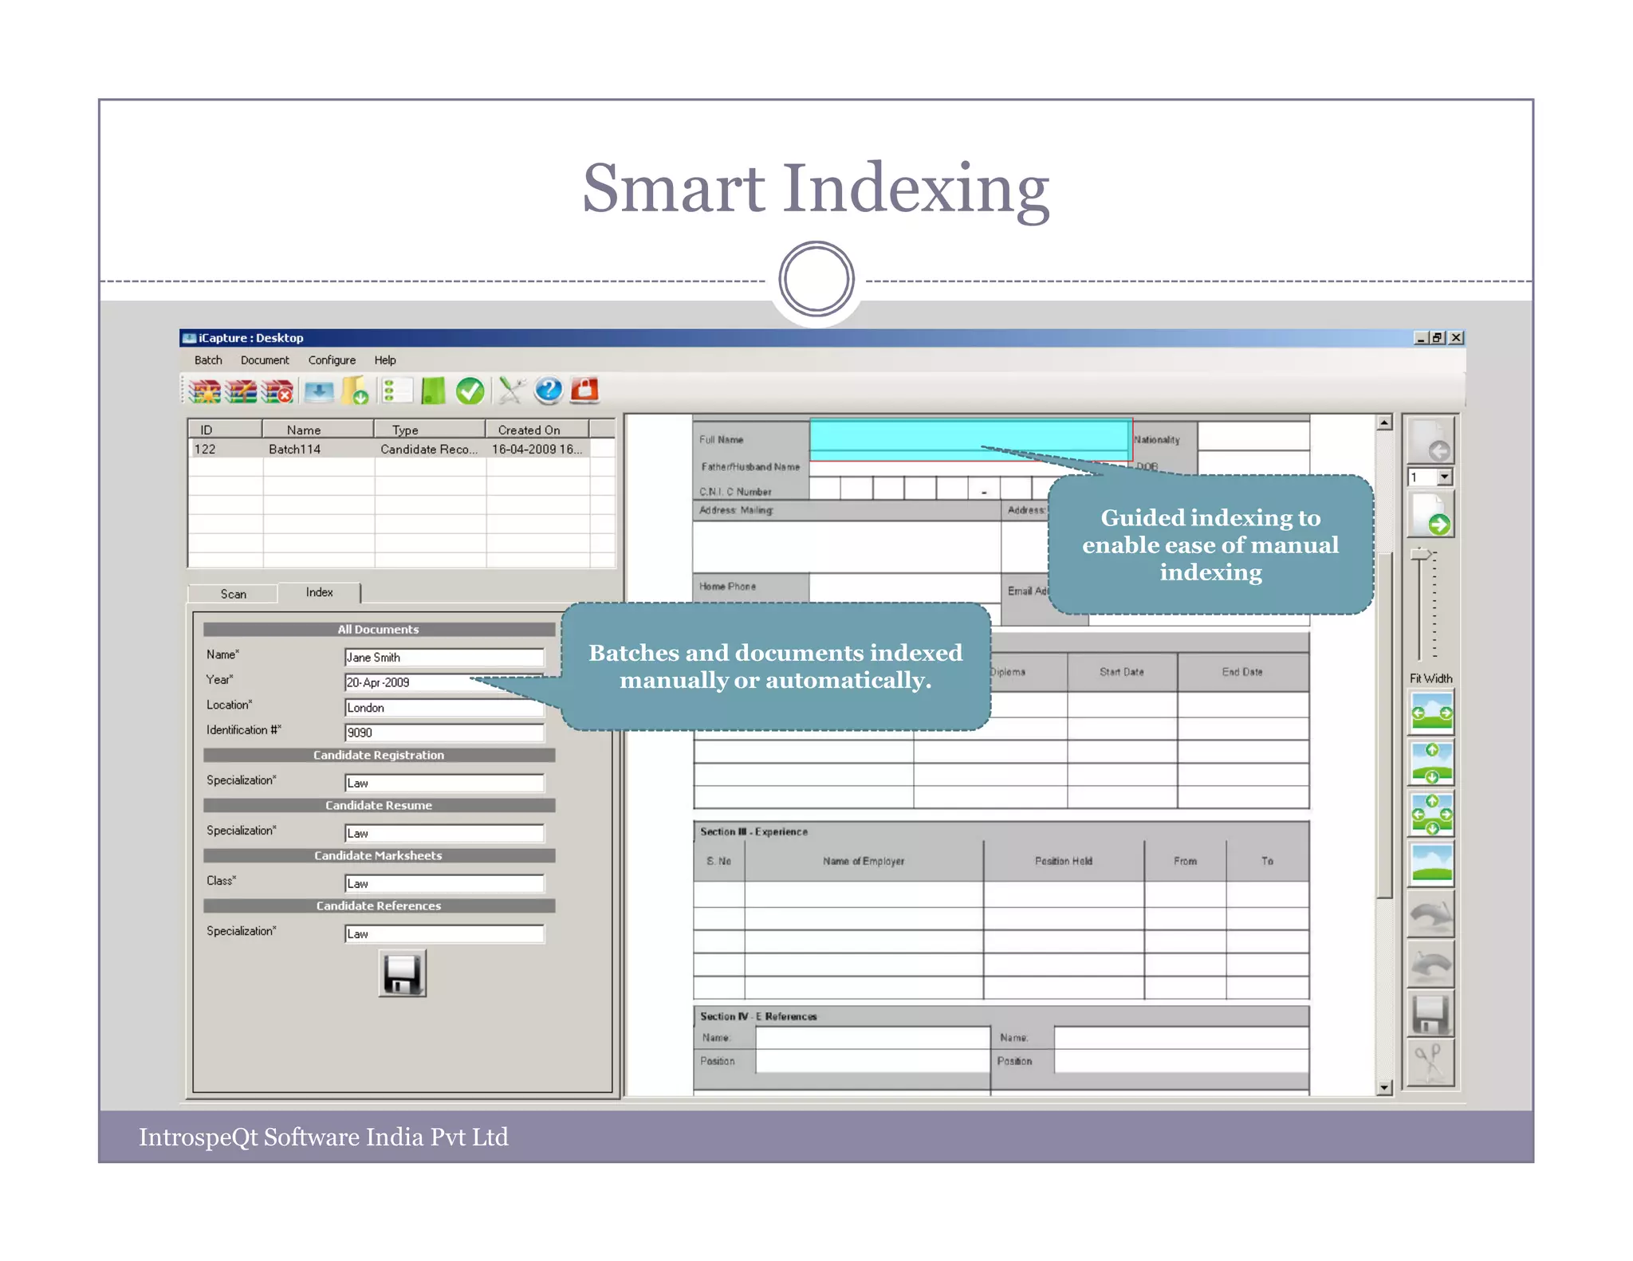Click Candidate Resume Specialization field

pyautogui.click(x=444, y=833)
